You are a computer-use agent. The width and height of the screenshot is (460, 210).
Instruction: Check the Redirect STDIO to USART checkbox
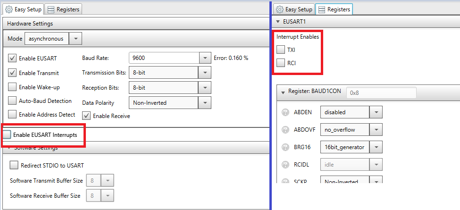pyautogui.click(x=14, y=165)
